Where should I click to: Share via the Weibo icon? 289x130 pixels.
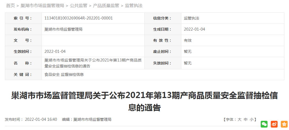pos(274,124)
